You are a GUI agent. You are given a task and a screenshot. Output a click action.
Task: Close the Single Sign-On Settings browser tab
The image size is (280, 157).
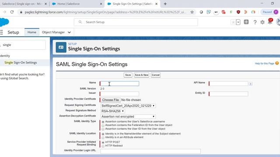tap(157, 4)
